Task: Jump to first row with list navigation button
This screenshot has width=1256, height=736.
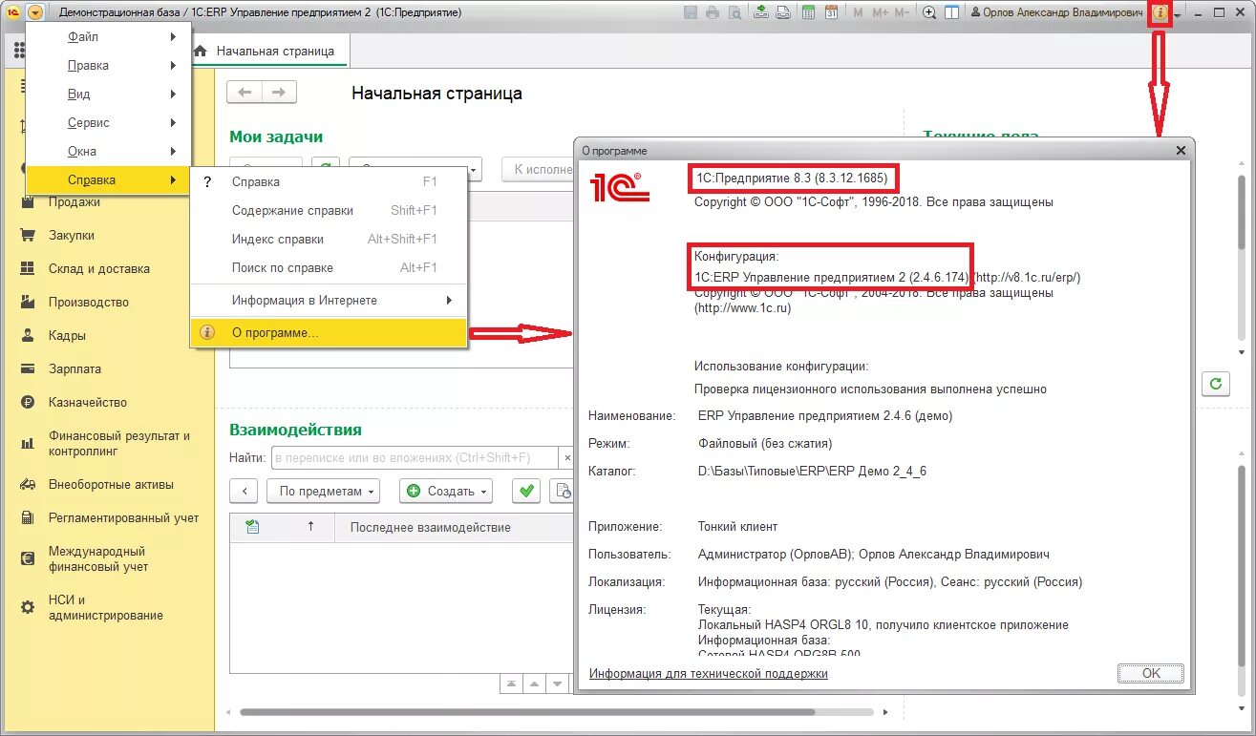Action: click(511, 684)
